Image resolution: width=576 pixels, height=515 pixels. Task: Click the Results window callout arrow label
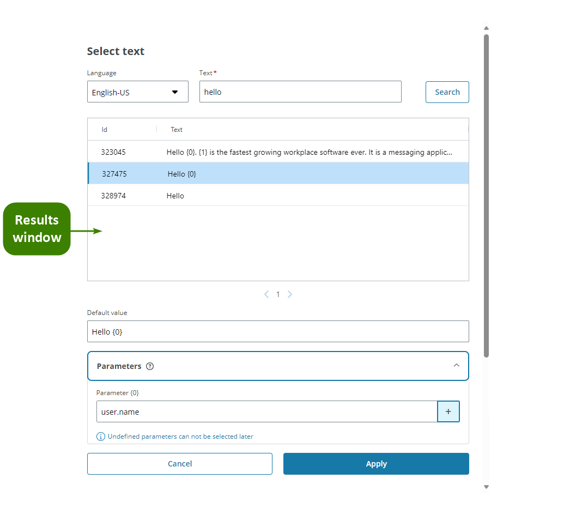(37, 229)
